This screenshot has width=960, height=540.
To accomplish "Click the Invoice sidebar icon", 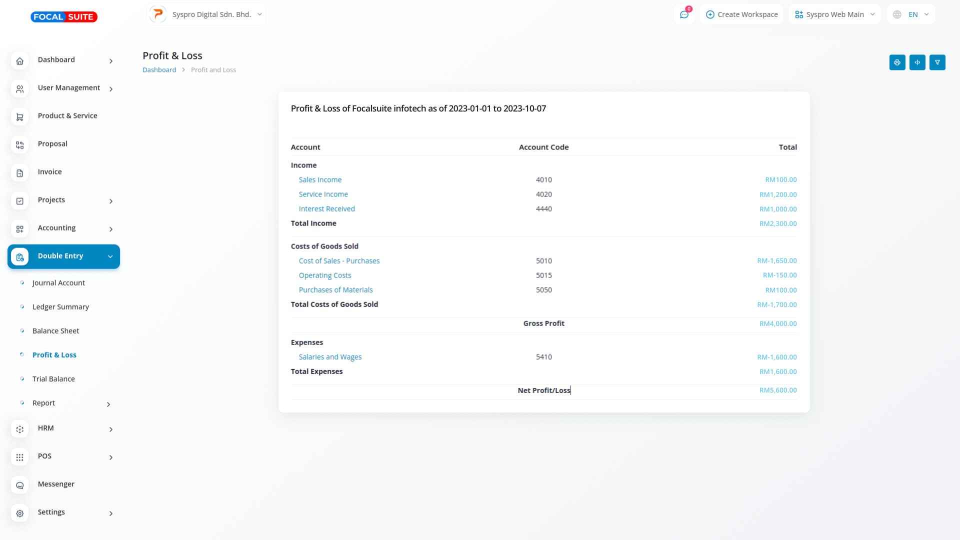I will pyautogui.click(x=19, y=173).
